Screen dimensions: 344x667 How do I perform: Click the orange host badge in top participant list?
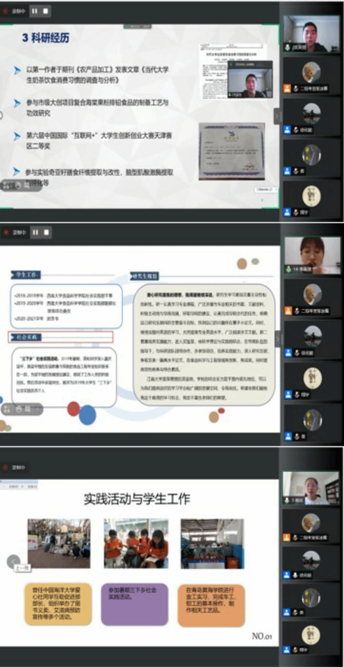287,89
